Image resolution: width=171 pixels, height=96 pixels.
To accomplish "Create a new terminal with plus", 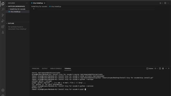I will pos(155,69).
